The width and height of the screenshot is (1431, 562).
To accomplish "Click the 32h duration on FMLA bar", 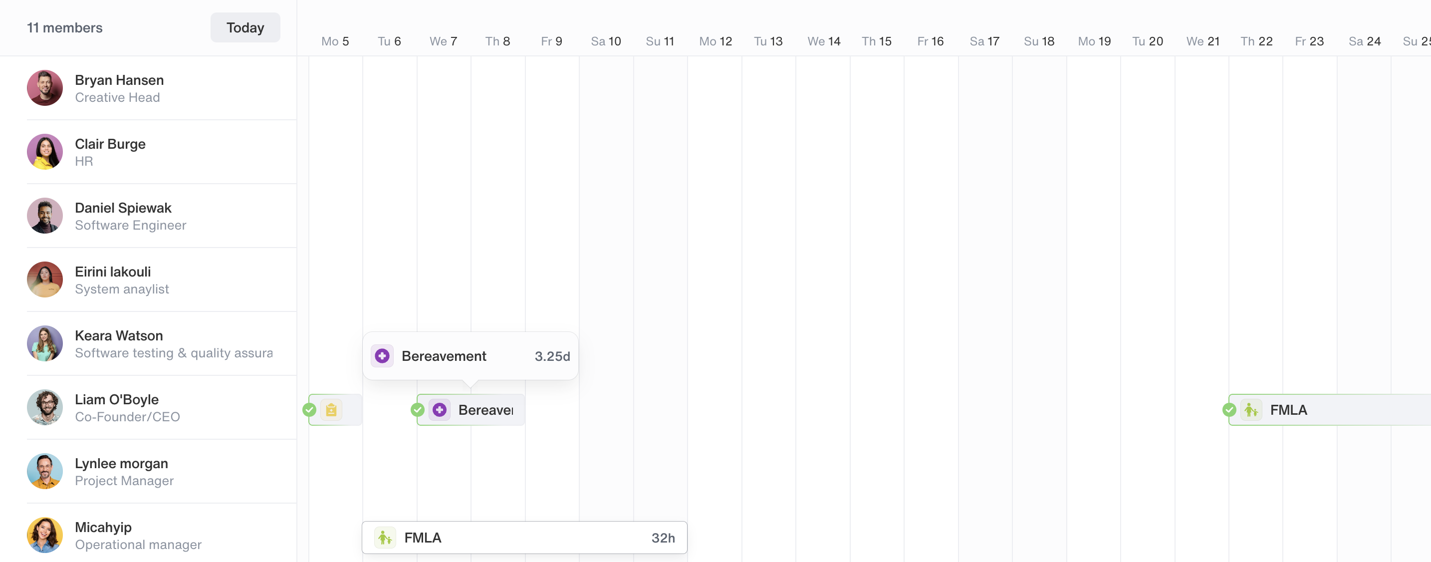I will (x=663, y=538).
